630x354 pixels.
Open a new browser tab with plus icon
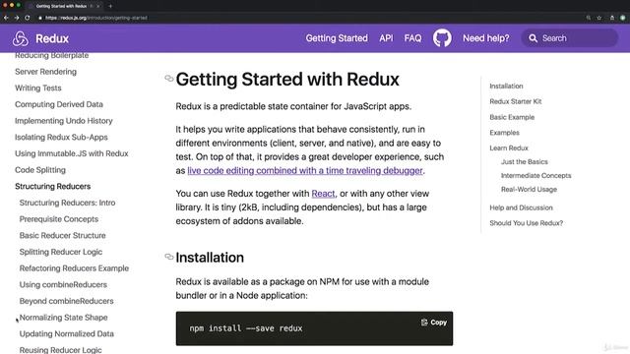110,6
